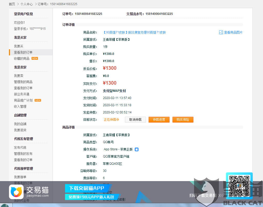Click the 购买数量 value 1件
Viewport: 263px width, 207px height.
point(105,47)
